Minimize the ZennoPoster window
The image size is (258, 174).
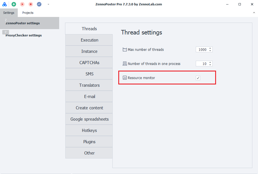pos(227,4)
